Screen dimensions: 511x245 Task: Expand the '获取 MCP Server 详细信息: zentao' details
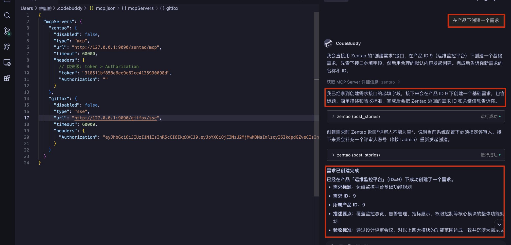363,82
